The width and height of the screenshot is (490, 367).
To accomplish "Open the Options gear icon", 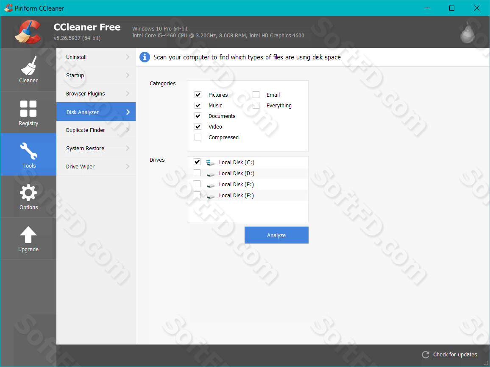I will coord(28,193).
